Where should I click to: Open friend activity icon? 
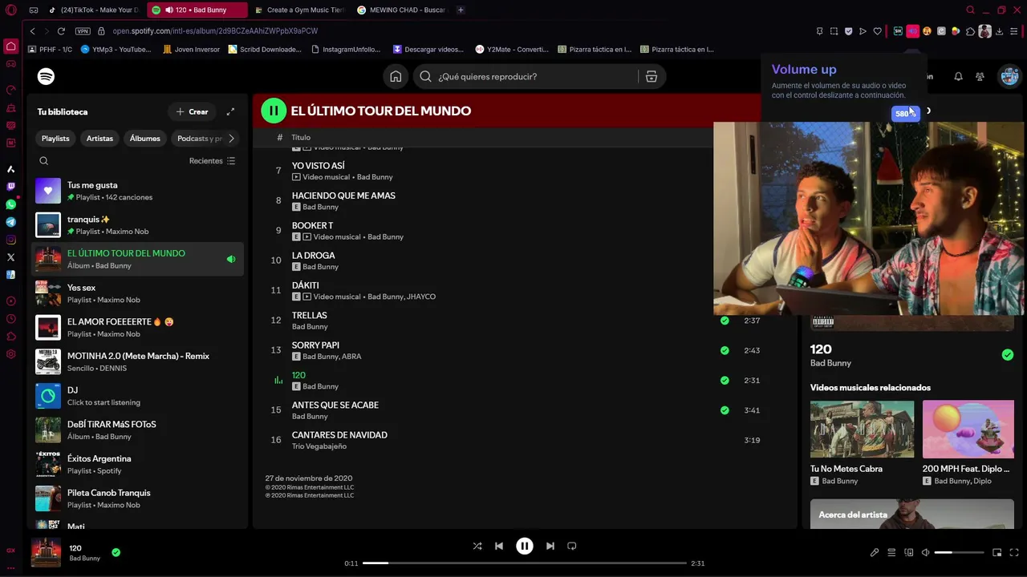tap(980, 77)
